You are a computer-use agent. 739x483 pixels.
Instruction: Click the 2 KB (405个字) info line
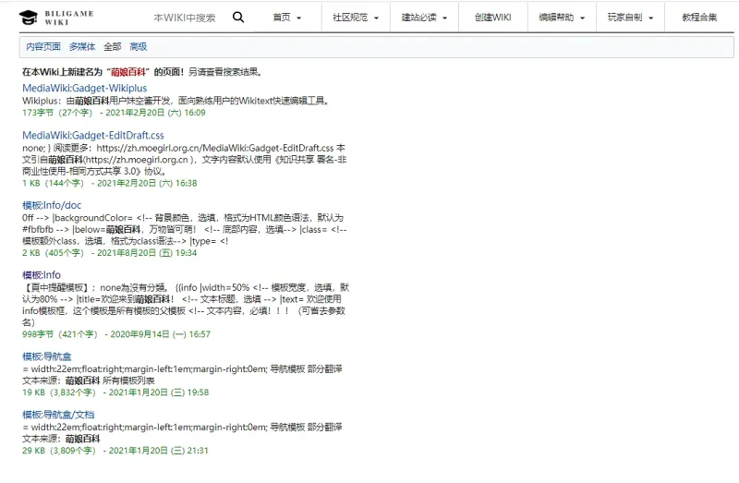click(109, 252)
